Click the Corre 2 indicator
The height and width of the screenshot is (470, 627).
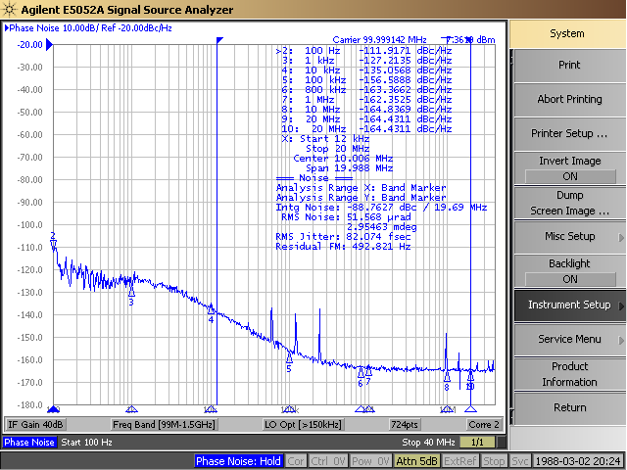tap(484, 424)
